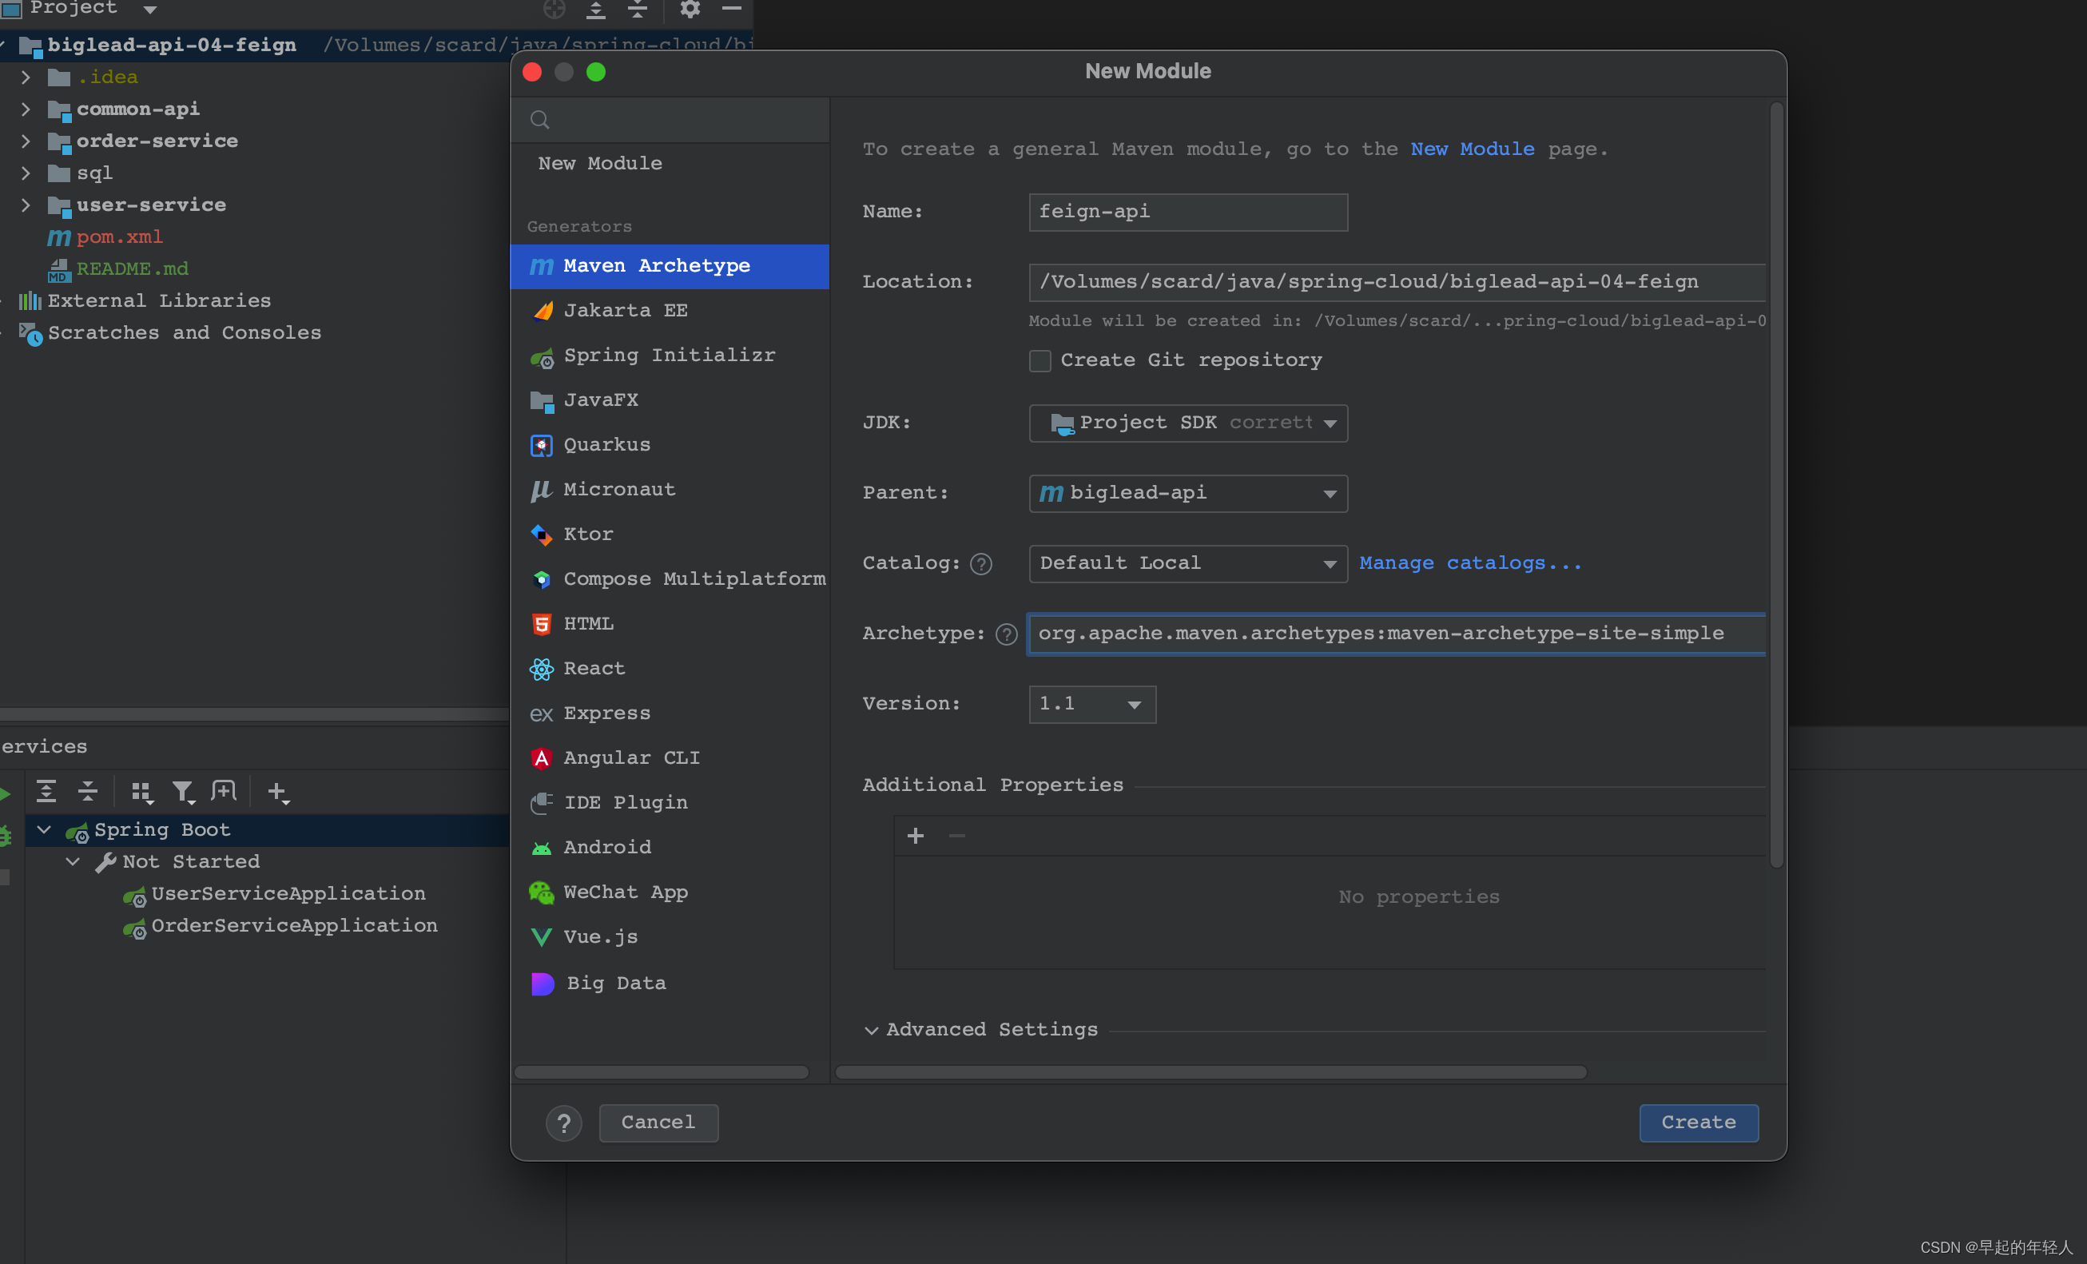Click the dialog help button

point(564,1123)
